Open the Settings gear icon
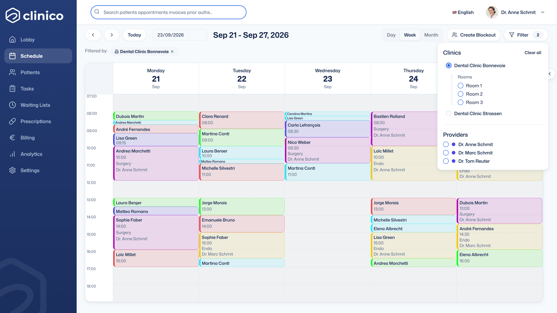This screenshot has width=557, height=313. pyautogui.click(x=12, y=170)
